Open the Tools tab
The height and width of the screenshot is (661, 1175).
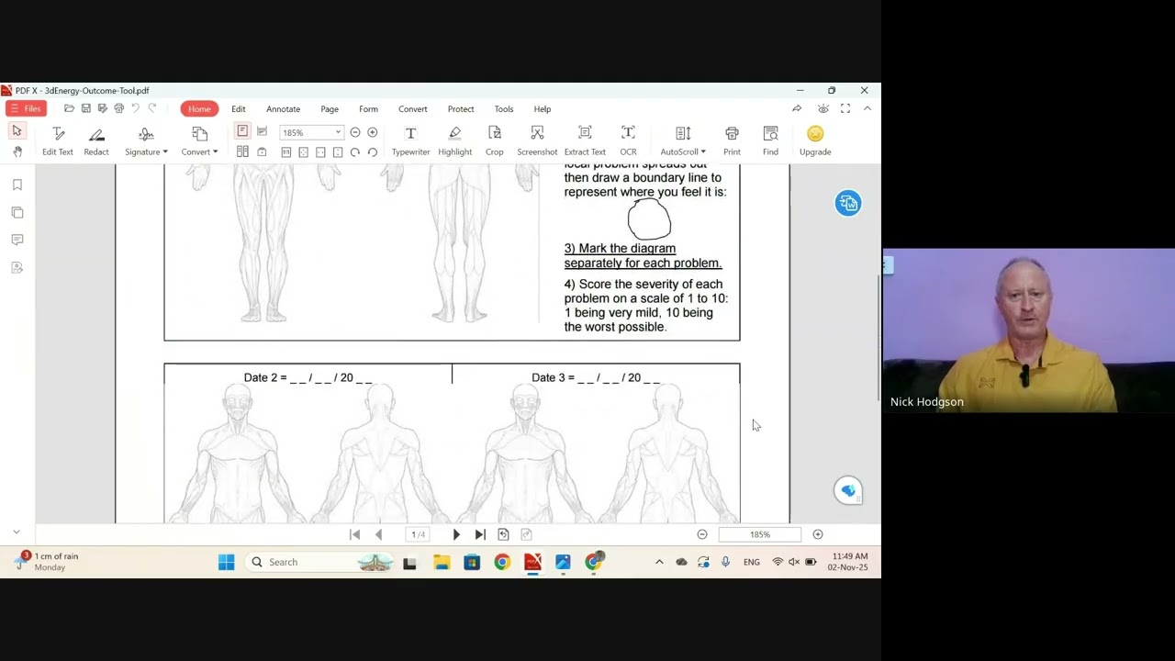(x=504, y=109)
